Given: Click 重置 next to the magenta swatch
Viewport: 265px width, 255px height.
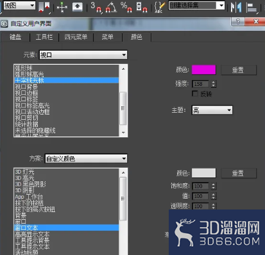Looking at the screenshot, I should coord(238,70).
